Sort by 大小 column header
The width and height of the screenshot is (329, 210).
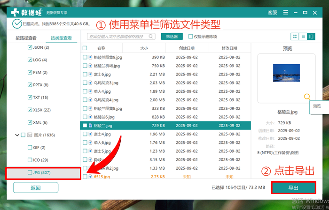tap(144, 48)
